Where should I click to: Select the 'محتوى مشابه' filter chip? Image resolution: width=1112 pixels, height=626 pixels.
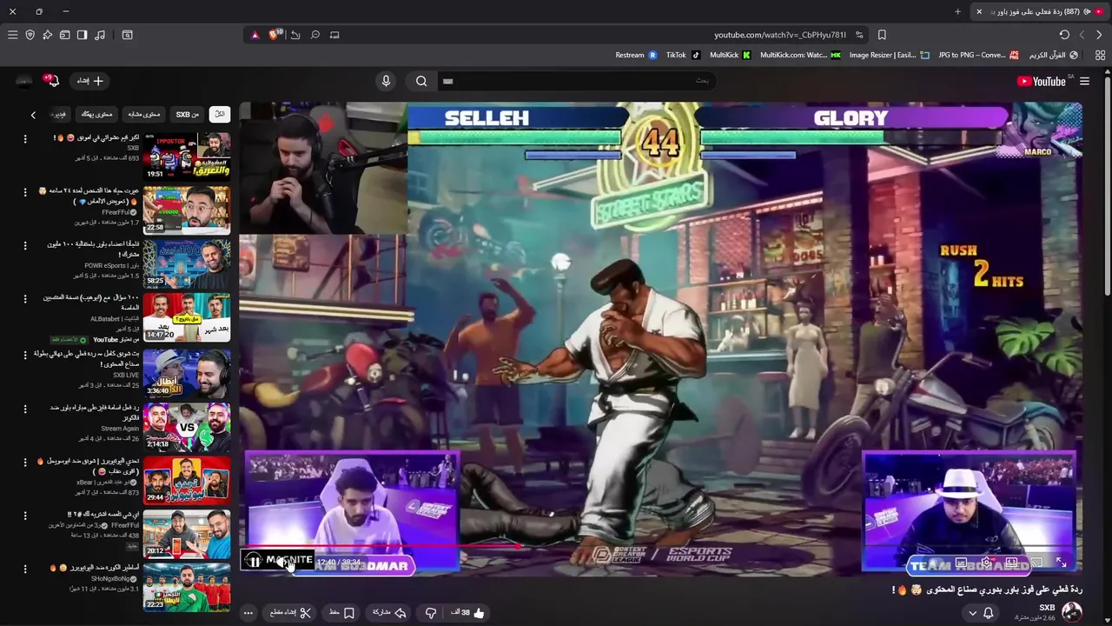(x=144, y=114)
